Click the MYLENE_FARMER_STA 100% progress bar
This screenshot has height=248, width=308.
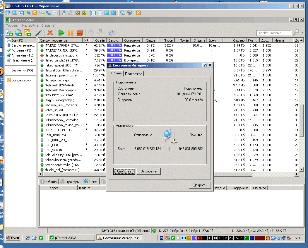pos(114,45)
